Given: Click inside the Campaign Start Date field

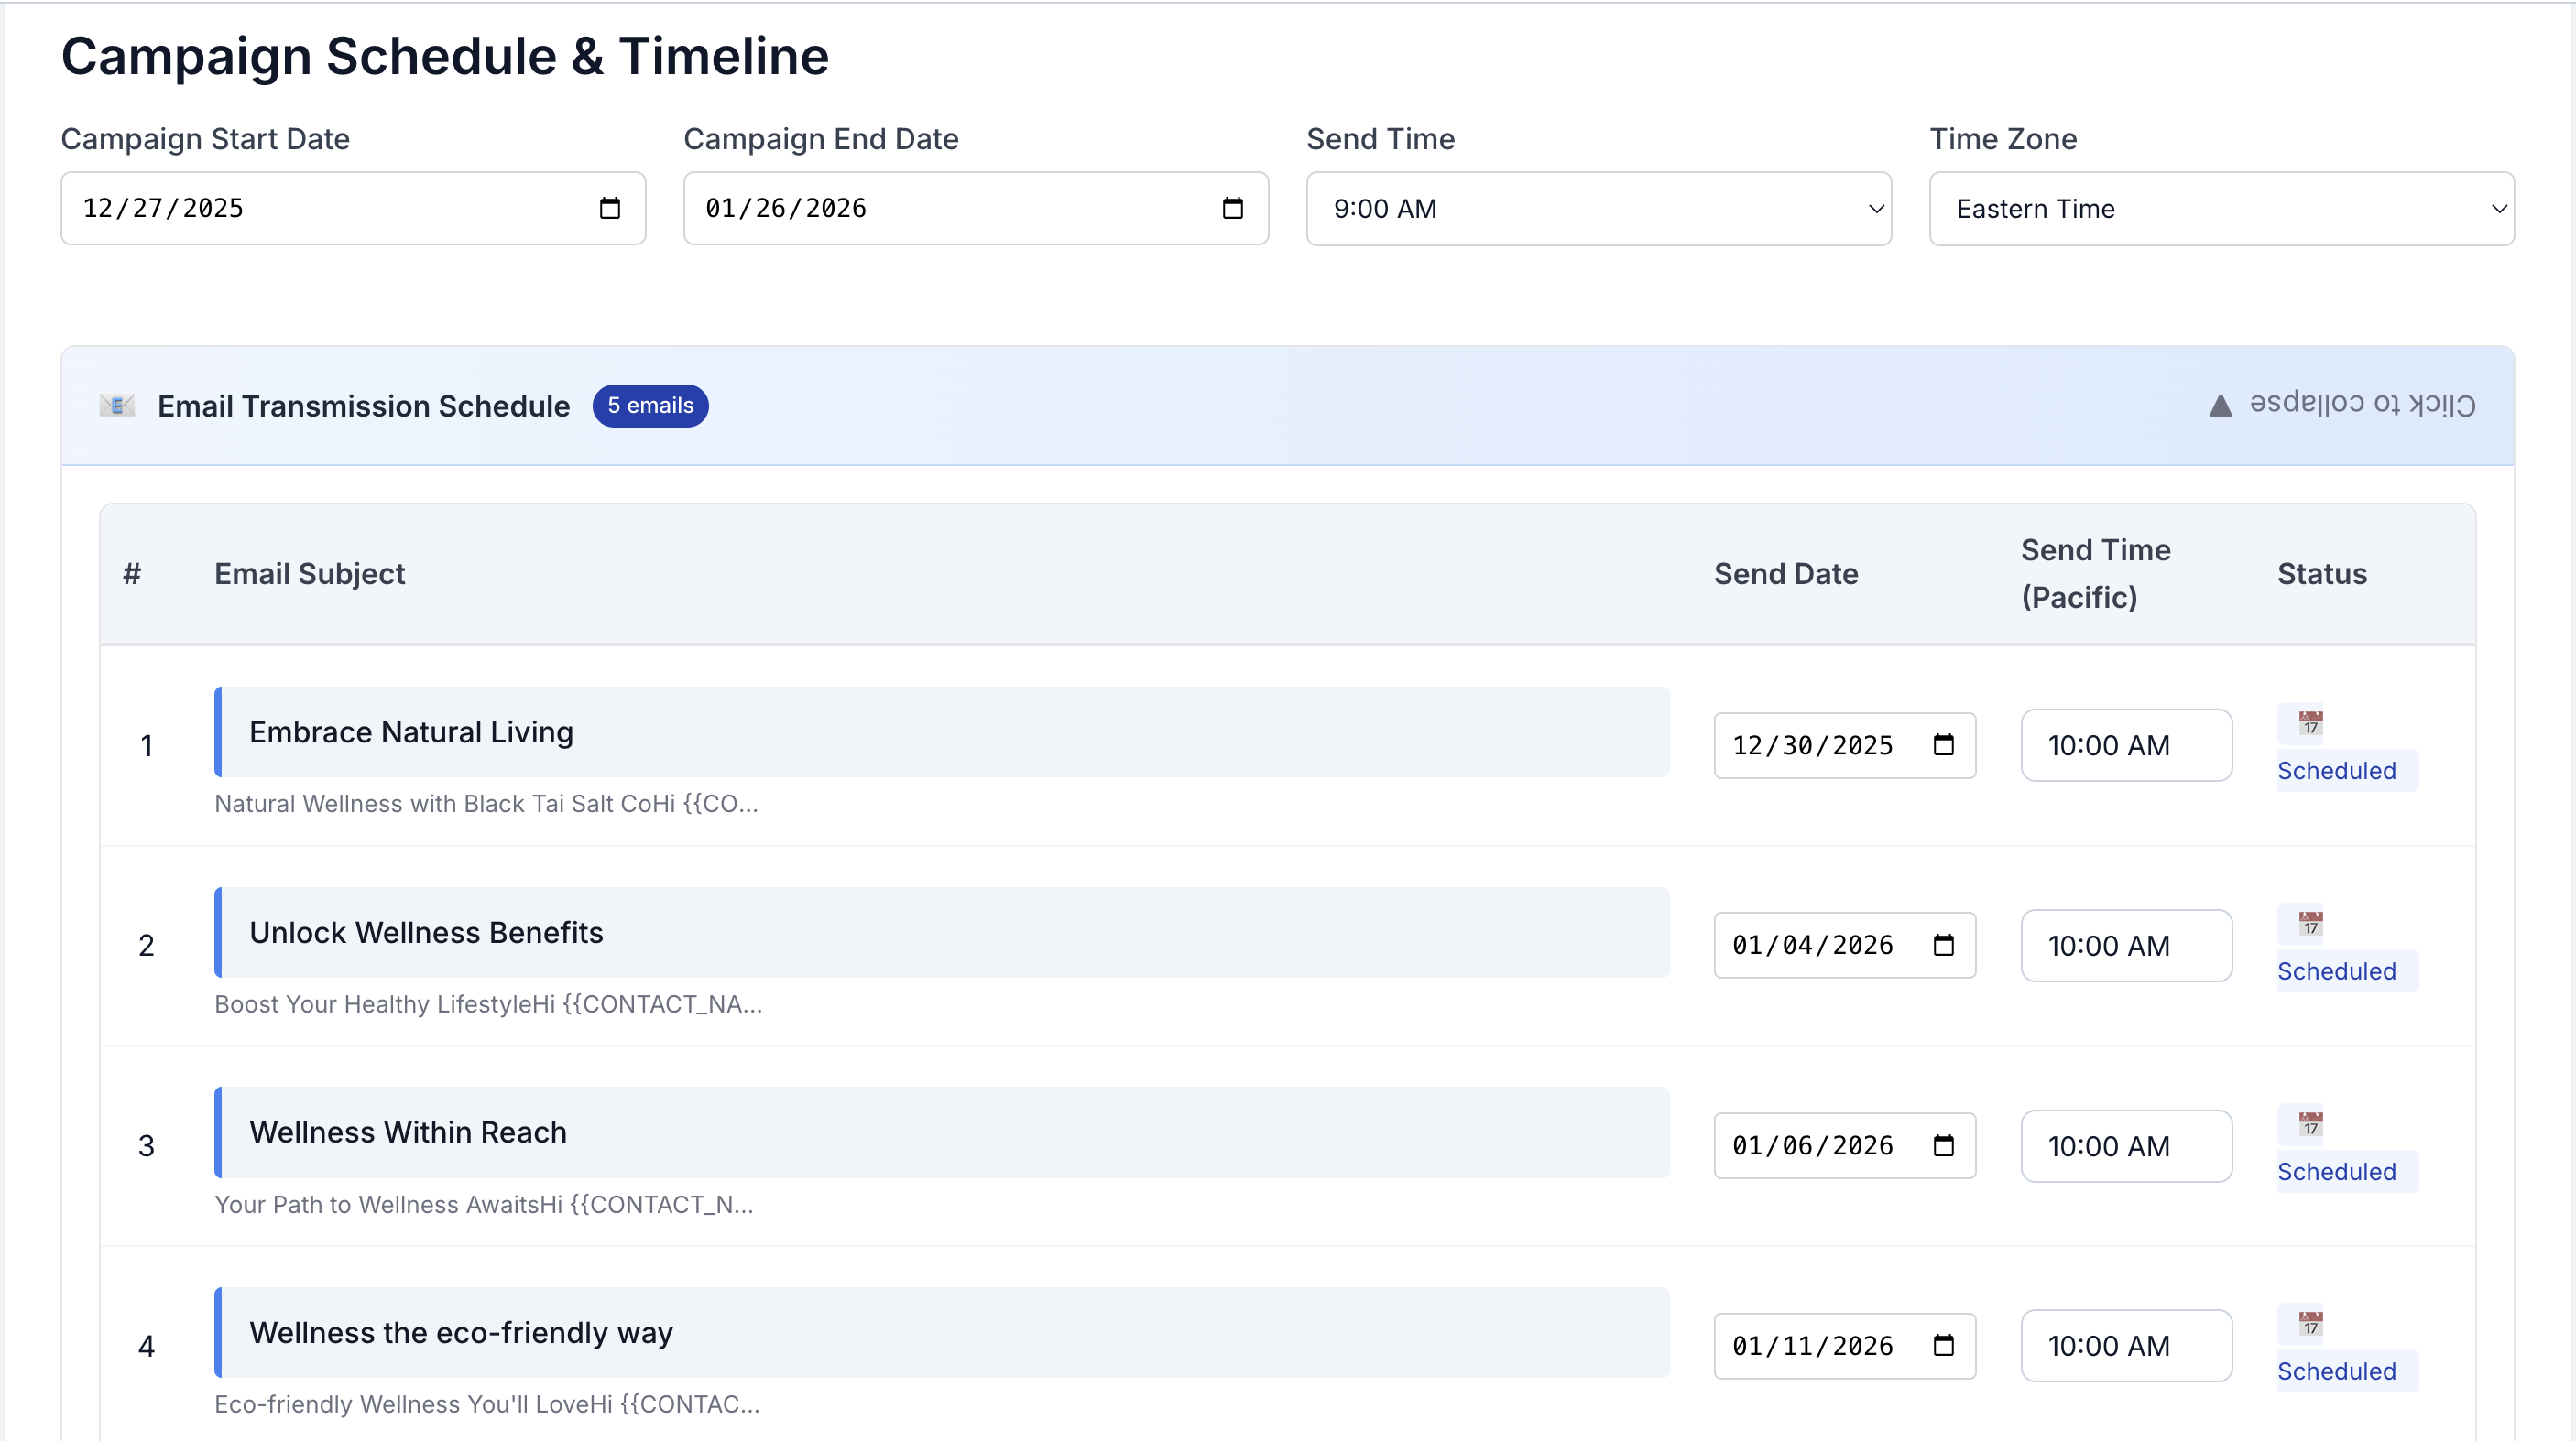Looking at the screenshot, I should 300,208.
